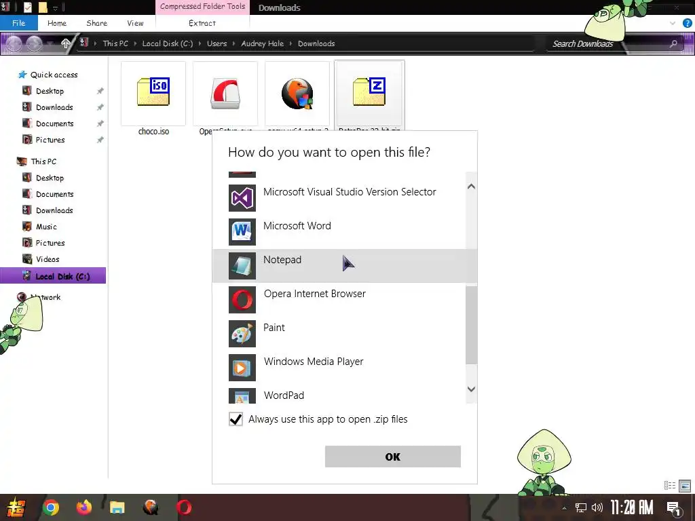Viewport: 695px width, 521px height.
Task: Pick the Notepad icon in the list
Action: 242,266
